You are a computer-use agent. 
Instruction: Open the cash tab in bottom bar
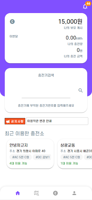(x=55, y=193)
